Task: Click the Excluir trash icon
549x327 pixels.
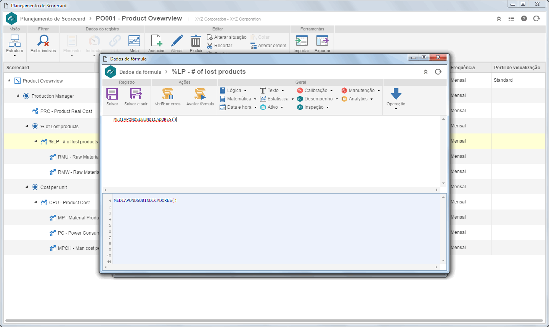Action: pos(196,41)
